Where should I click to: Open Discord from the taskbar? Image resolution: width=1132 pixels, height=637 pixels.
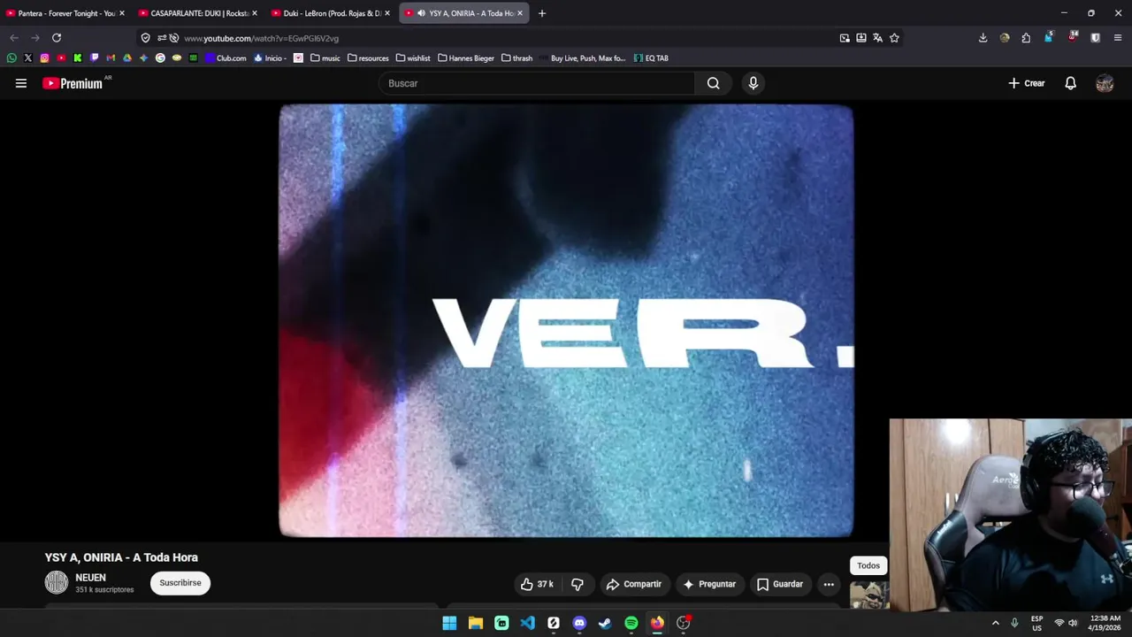pos(579,623)
